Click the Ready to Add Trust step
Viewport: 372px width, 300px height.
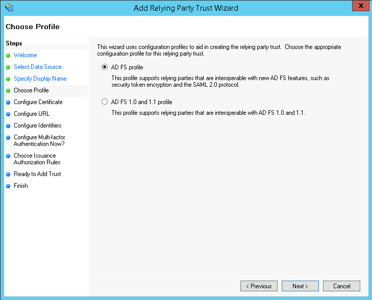point(37,174)
